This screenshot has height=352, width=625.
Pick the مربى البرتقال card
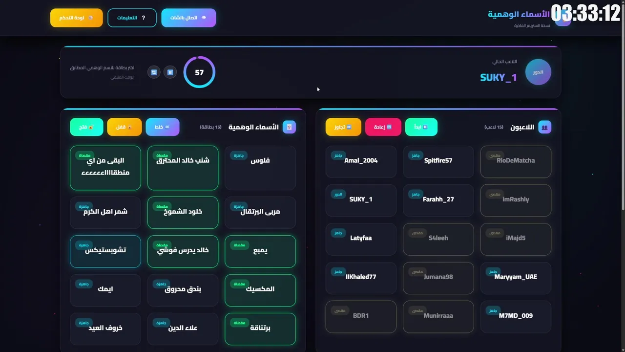click(260, 213)
